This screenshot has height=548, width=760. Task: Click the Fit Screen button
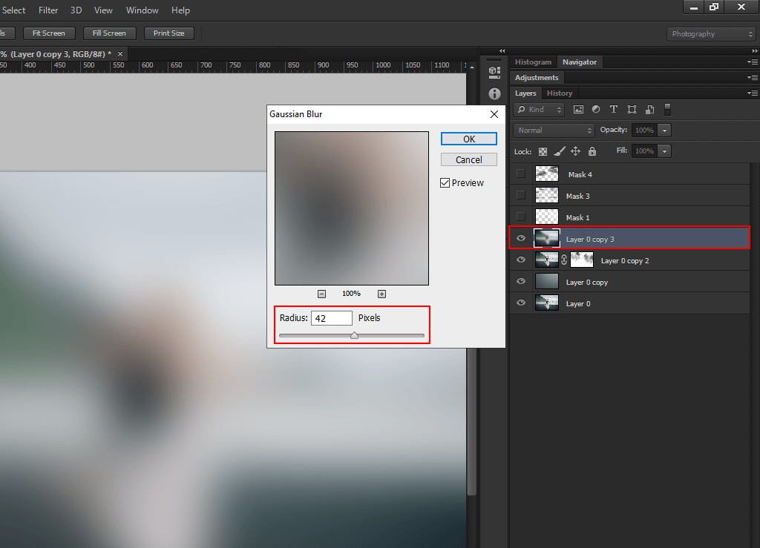49,33
